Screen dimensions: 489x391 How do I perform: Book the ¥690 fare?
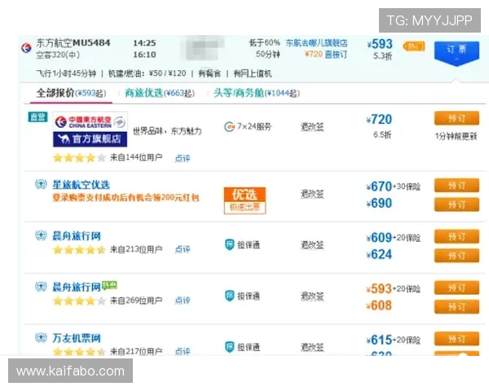coord(456,204)
